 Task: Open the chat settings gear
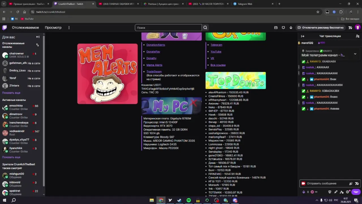(x=348, y=192)
